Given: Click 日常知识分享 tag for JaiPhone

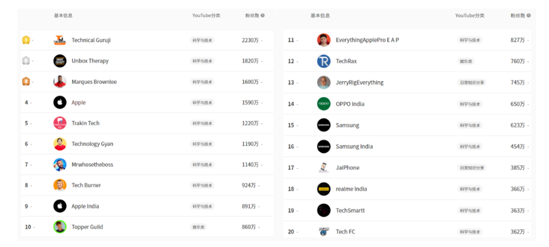Looking at the screenshot, I should [472, 168].
